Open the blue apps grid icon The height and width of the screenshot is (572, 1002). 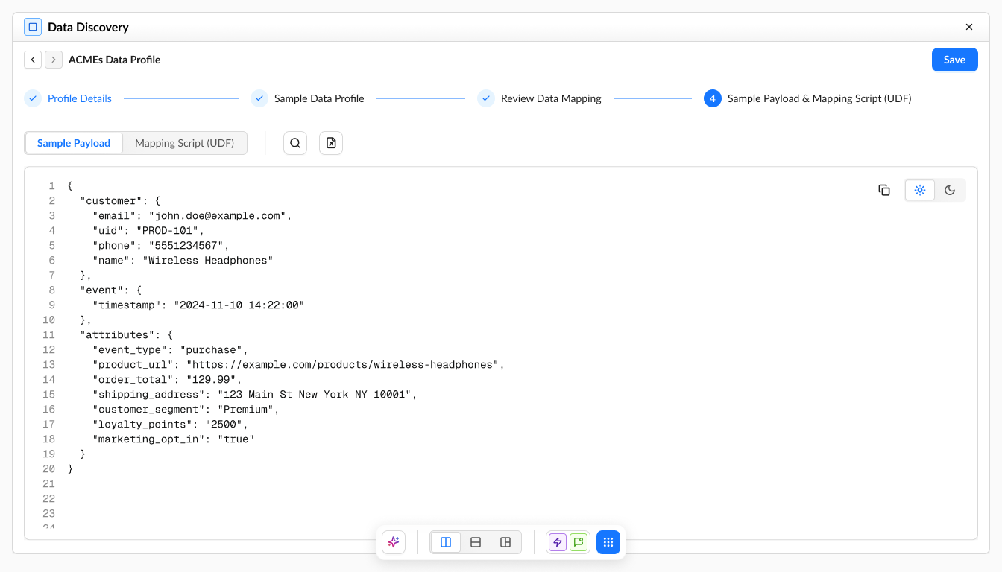pos(608,542)
